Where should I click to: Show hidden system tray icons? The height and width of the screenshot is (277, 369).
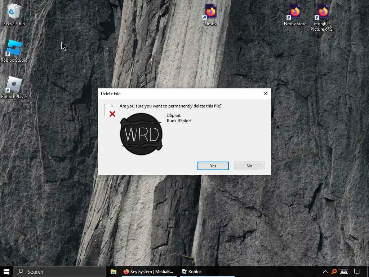pos(325,272)
